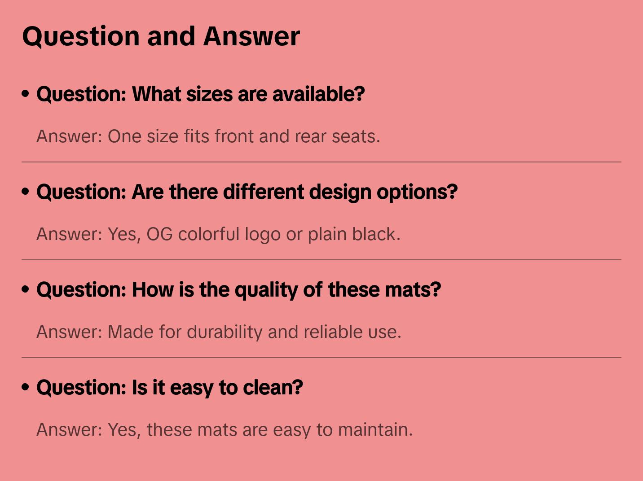Click the bullet next to the mat quality question

(26, 289)
